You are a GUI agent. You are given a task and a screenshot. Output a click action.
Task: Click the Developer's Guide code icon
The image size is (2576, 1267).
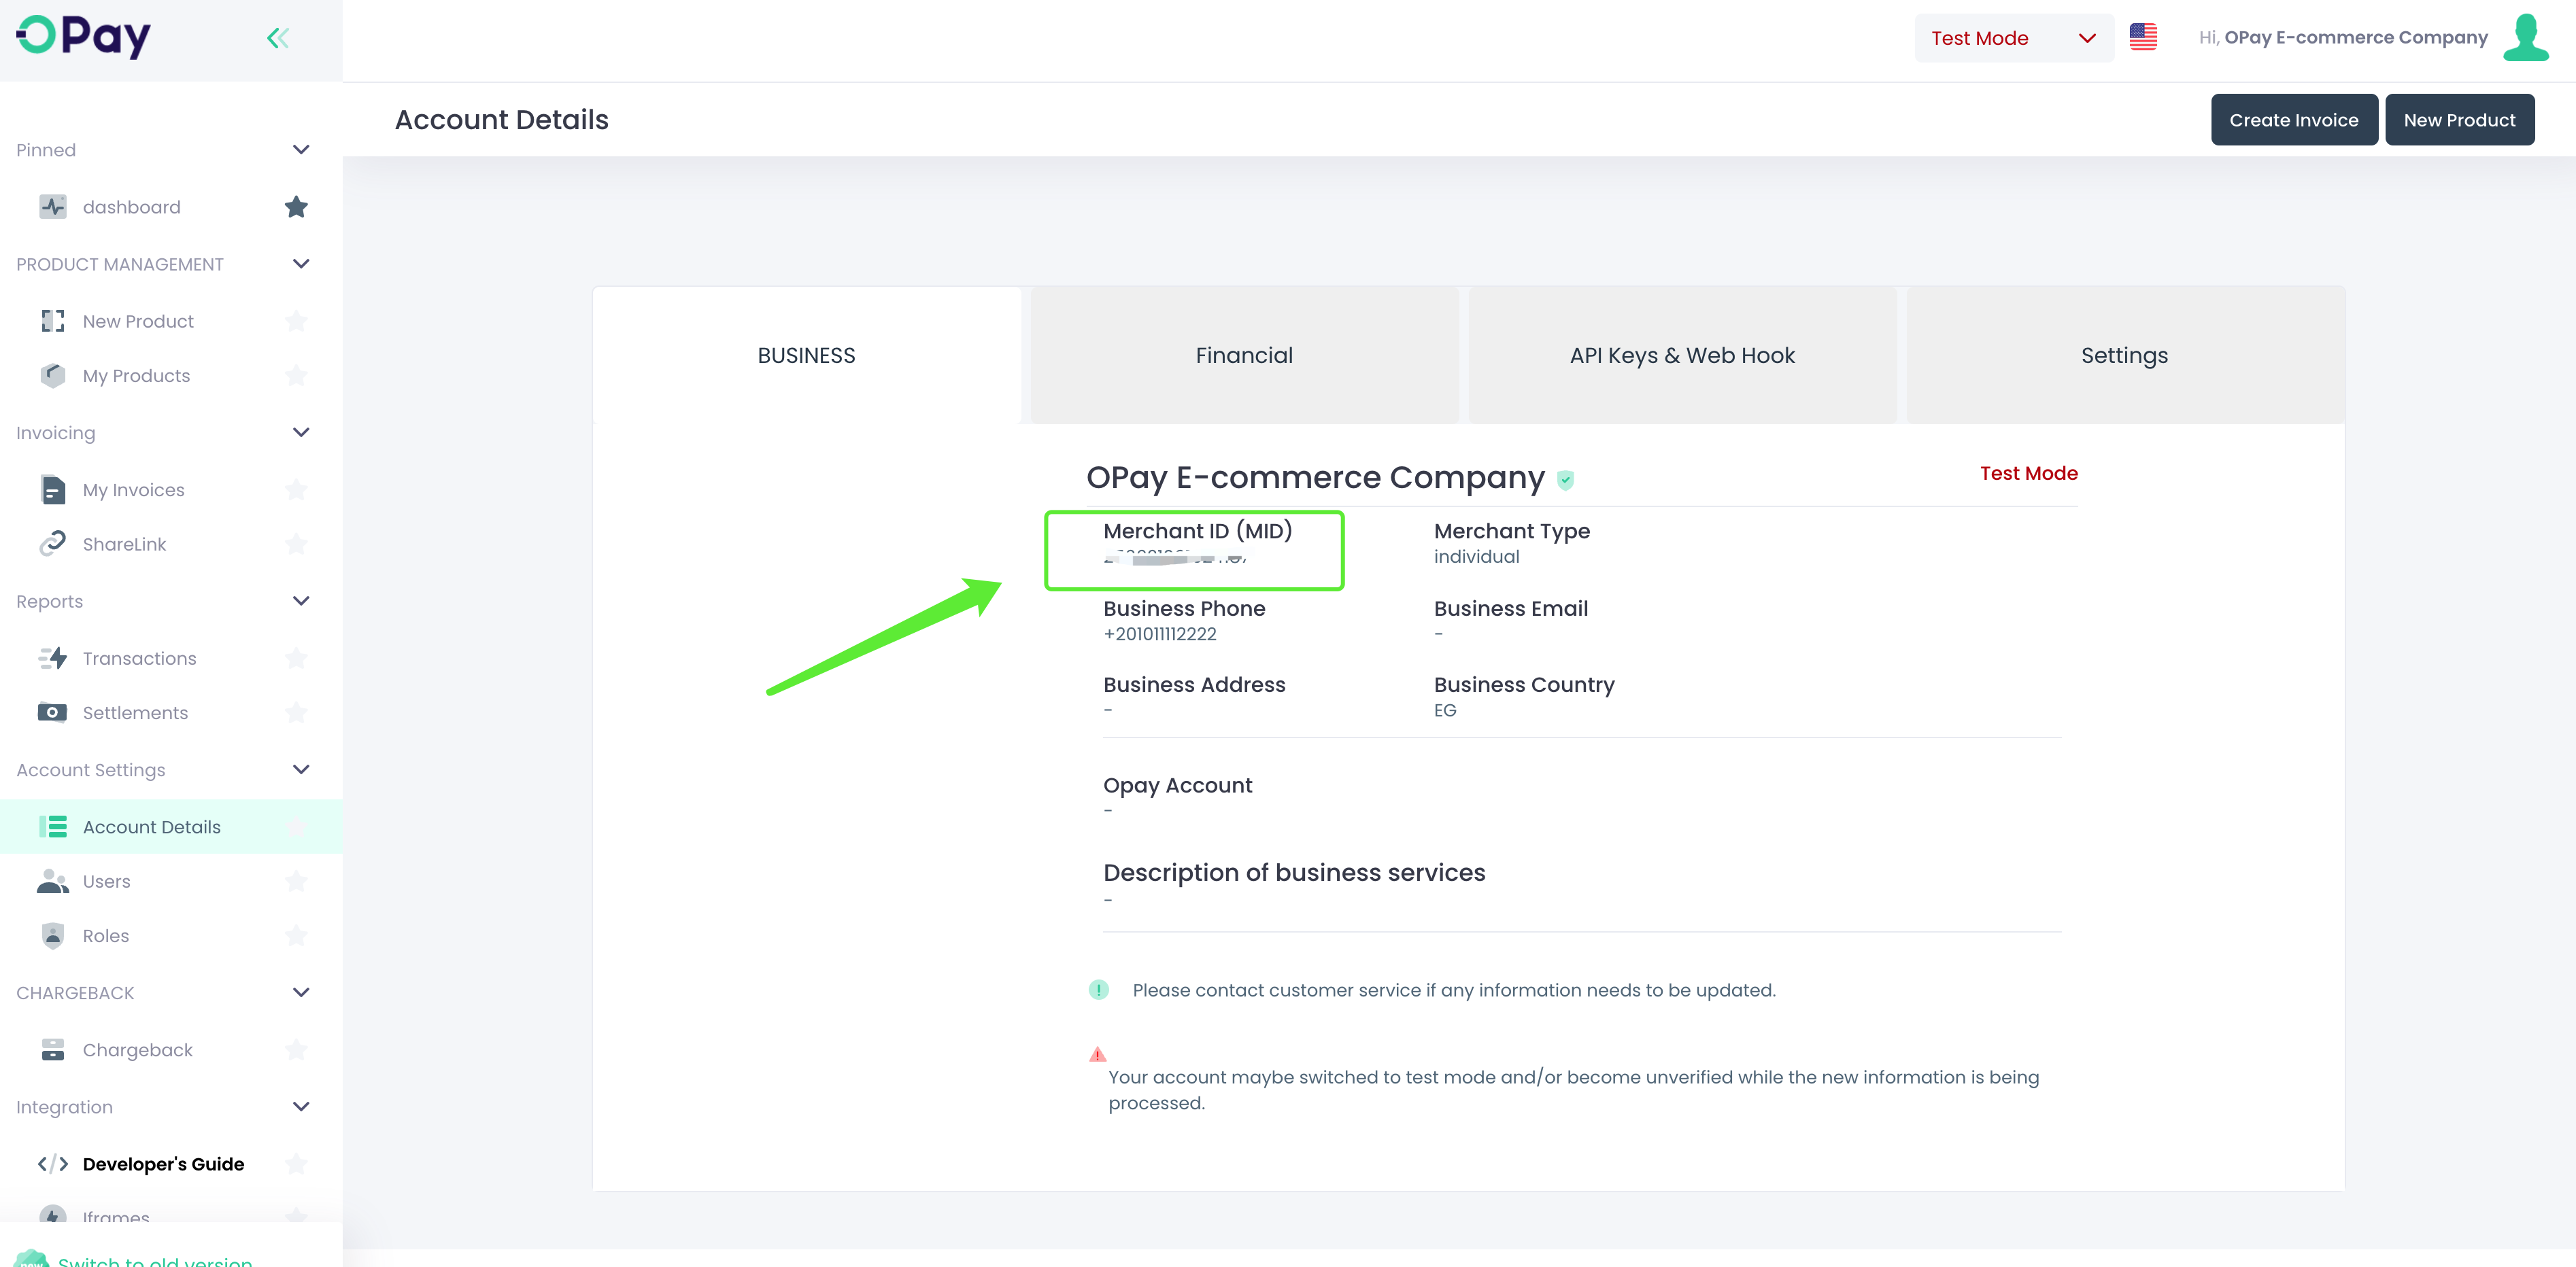[53, 1164]
